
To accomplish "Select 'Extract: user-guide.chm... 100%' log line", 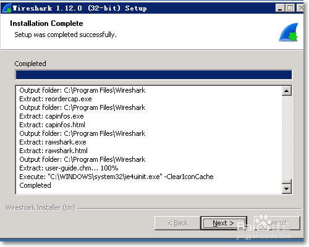I will click(x=69, y=168).
